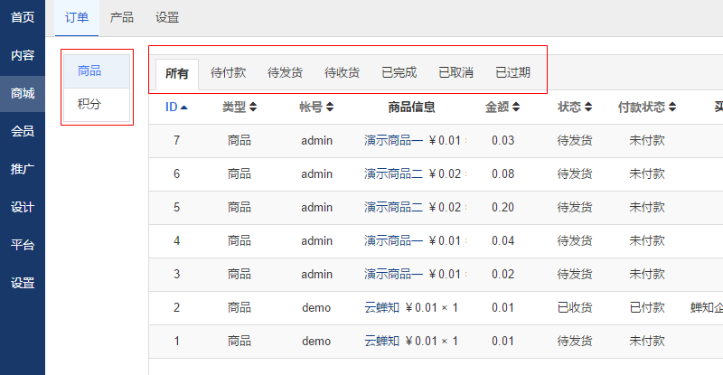This screenshot has height=375, width=723.
Task: Sort orders by 状态 column
Action: click(x=575, y=107)
